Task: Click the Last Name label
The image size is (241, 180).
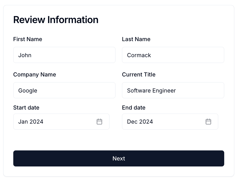Action: click(136, 39)
